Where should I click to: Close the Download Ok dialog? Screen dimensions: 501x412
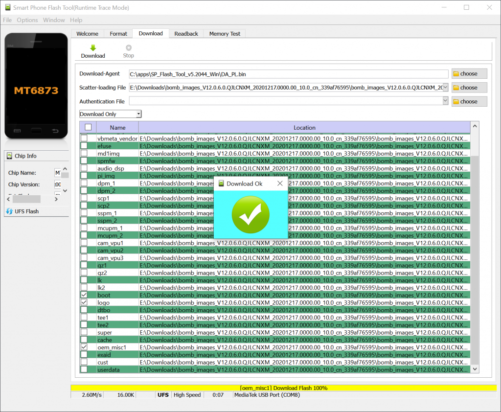(x=280, y=183)
